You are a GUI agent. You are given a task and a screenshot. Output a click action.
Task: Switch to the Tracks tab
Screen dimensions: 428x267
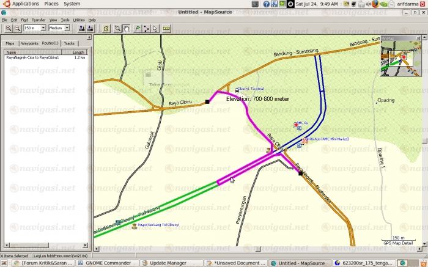point(70,43)
